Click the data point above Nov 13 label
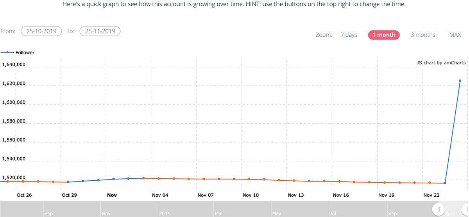Screen dimensions: 469x217 click(x=294, y=181)
